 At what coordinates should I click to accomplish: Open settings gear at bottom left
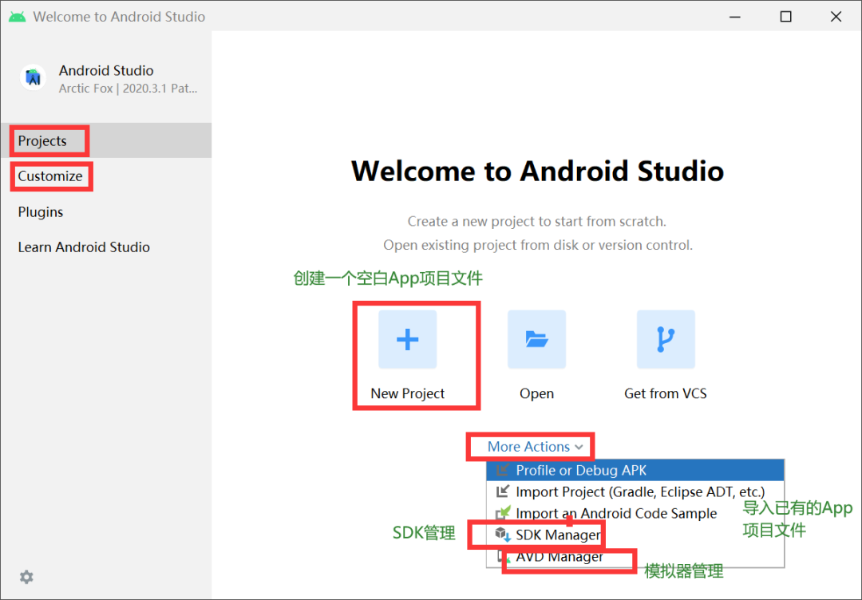point(26,577)
